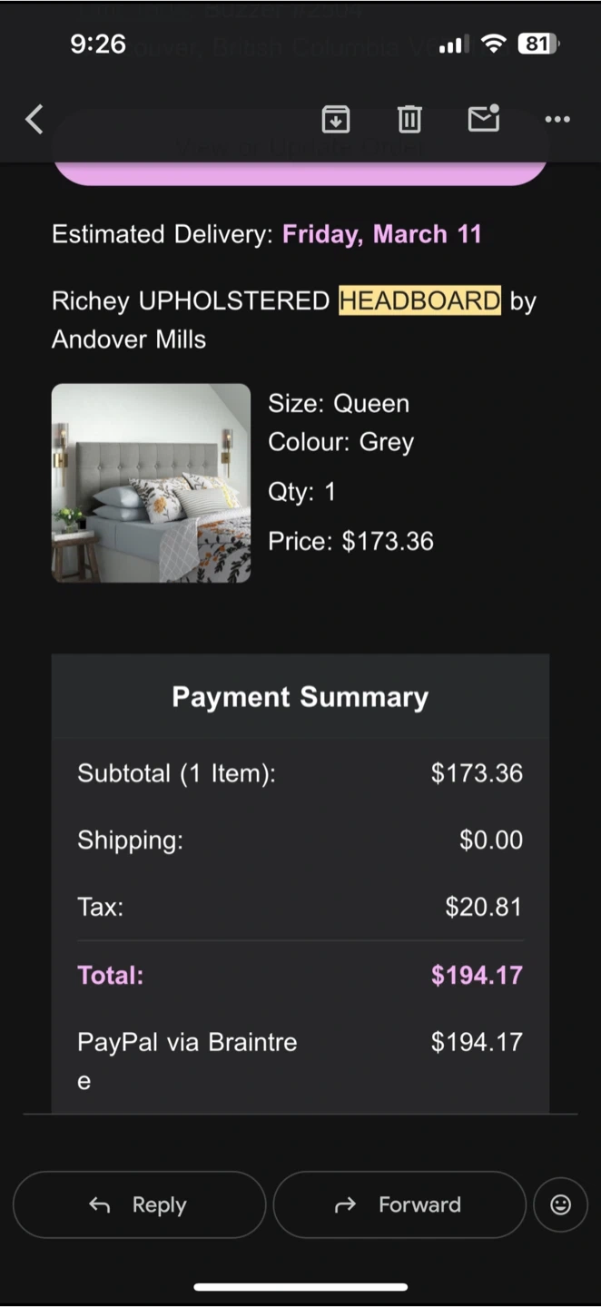Open the Friday, March 11 delivery date

(x=382, y=234)
